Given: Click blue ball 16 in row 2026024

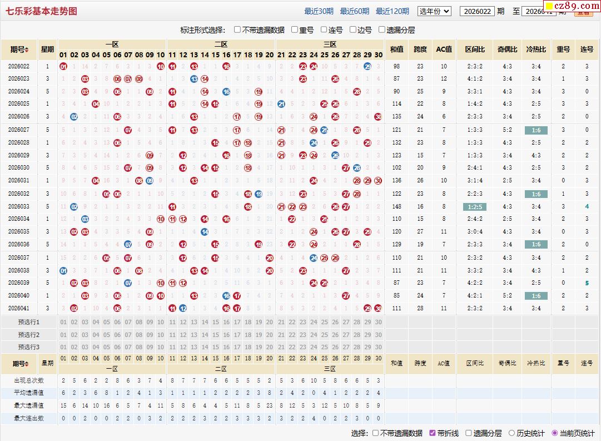Looking at the screenshot, I should click(226, 92).
